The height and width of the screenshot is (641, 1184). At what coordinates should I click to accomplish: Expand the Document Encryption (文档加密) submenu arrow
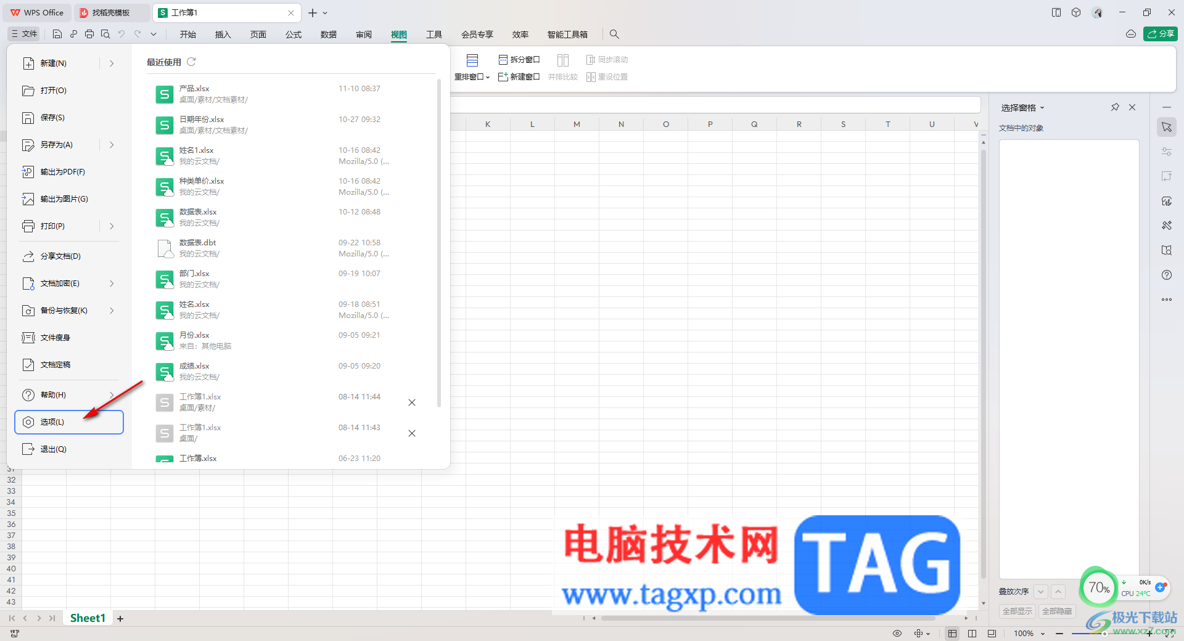point(112,284)
